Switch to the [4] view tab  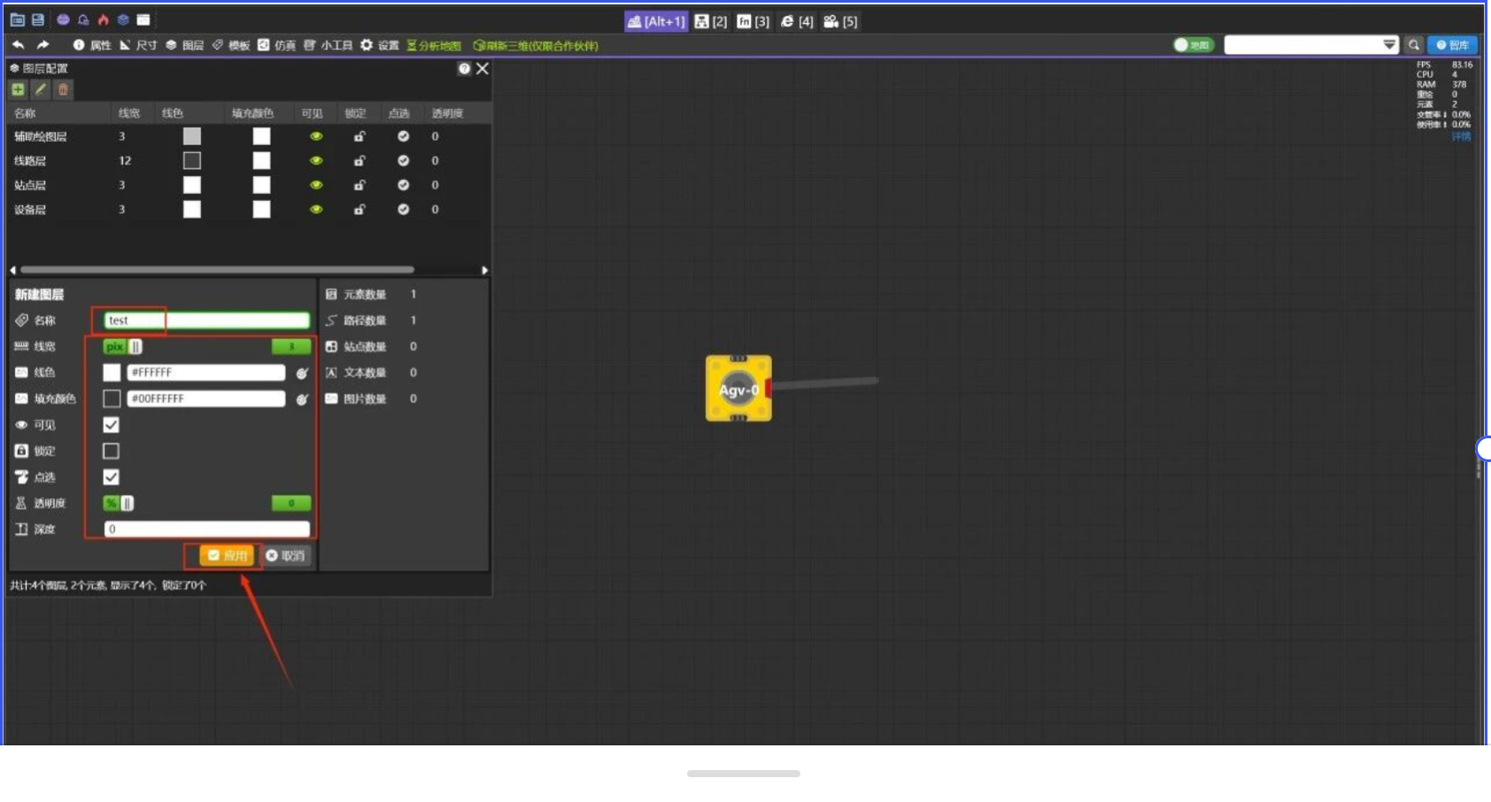tap(797, 21)
